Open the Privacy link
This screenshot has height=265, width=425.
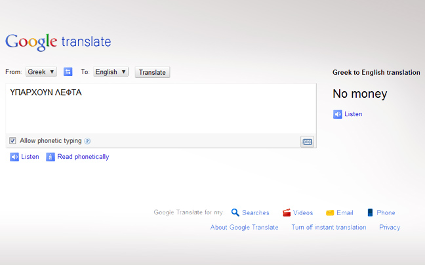(x=390, y=228)
